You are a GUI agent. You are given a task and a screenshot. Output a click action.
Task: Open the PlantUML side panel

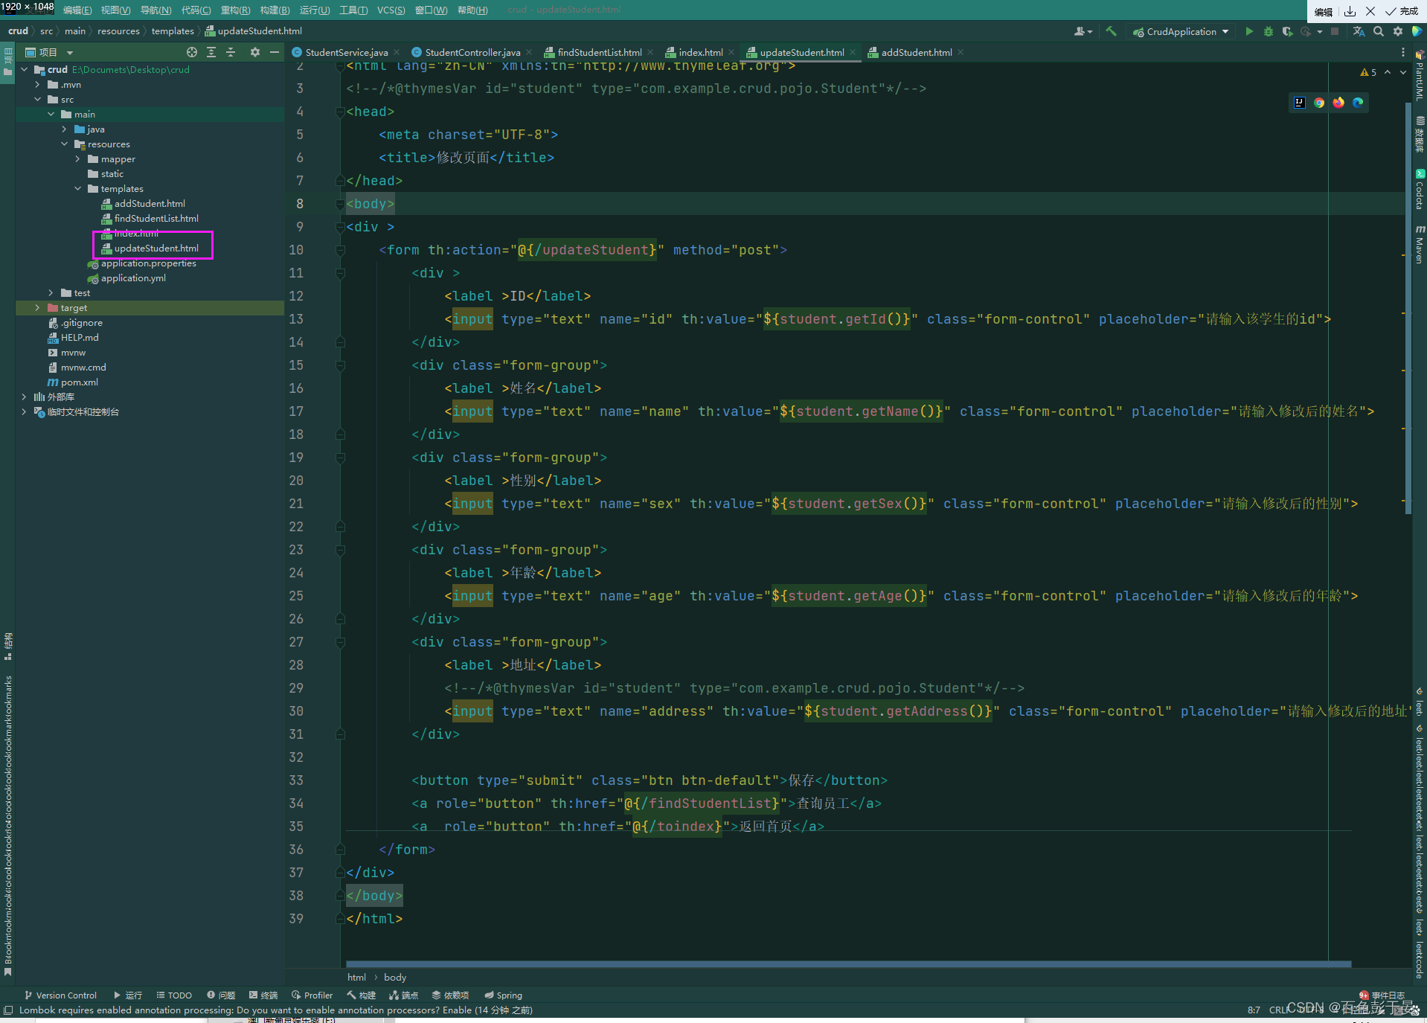tap(1420, 76)
